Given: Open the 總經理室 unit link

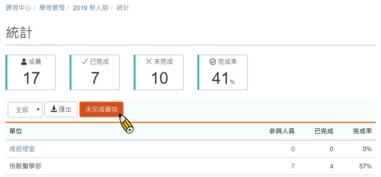Looking at the screenshot, I should (x=22, y=149).
